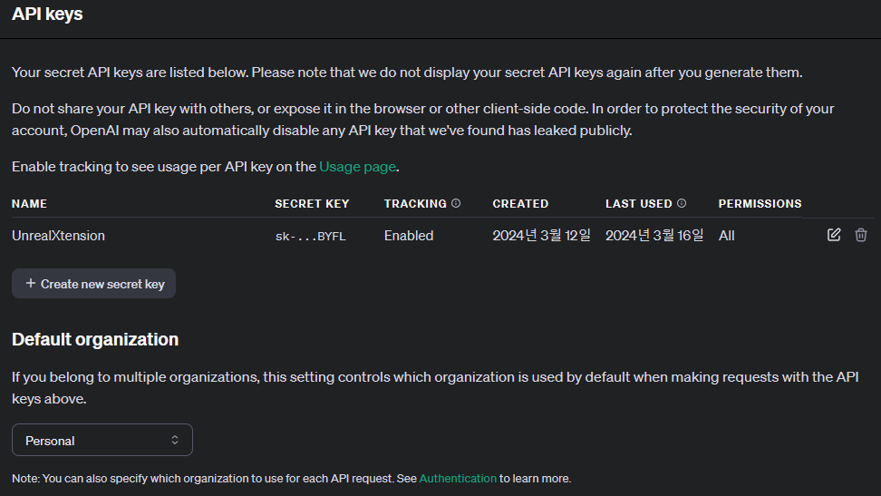Click the Enabled tracking status
This screenshot has height=496, width=881.
point(409,235)
